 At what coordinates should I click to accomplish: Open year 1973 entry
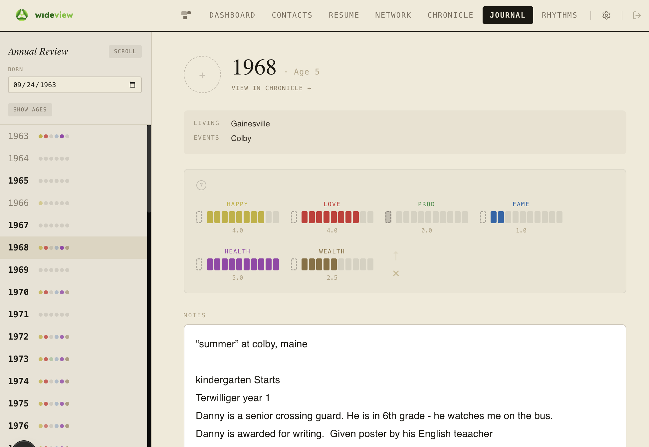[x=19, y=359]
